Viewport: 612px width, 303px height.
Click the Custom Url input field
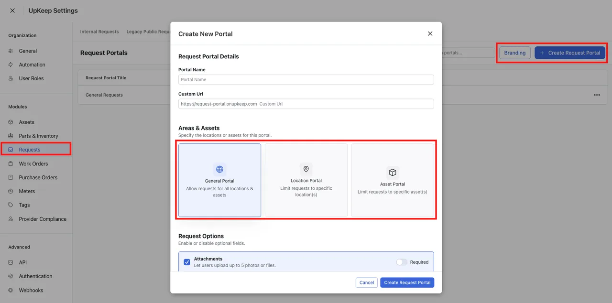coord(306,104)
